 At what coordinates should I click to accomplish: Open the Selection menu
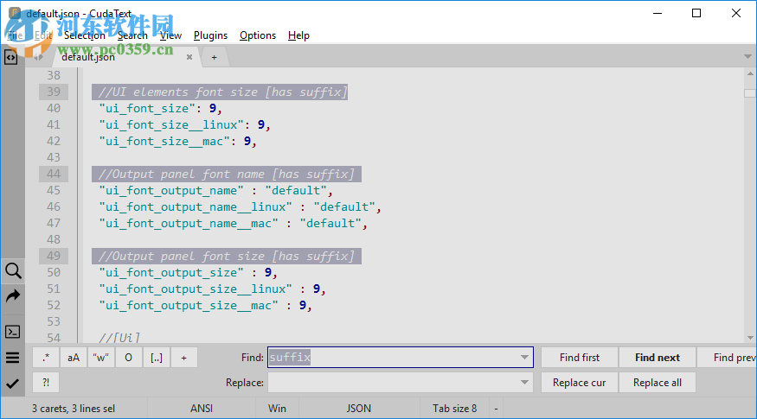[85, 35]
